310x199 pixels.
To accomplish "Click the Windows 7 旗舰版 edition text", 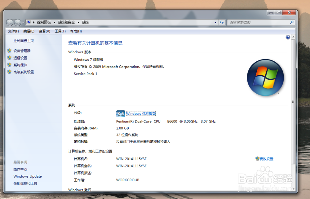I will click(x=89, y=60).
